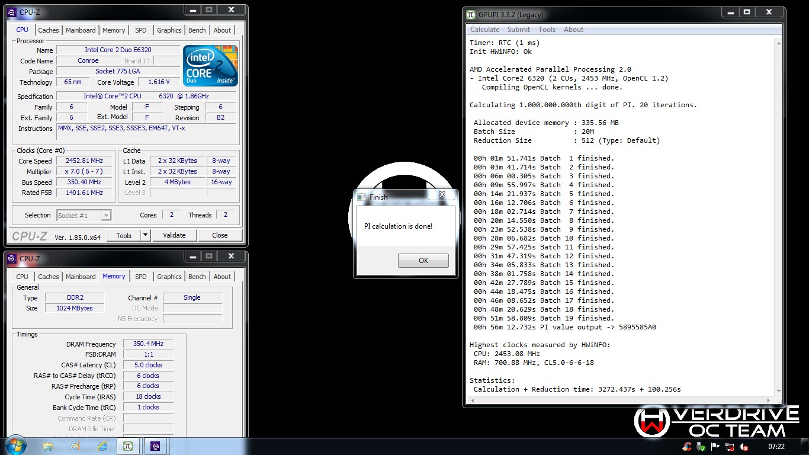Switch to the Caches tab in the lower CPU-Z window
The height and width of the screenshot is (455, 809).
tap(49, 277)
